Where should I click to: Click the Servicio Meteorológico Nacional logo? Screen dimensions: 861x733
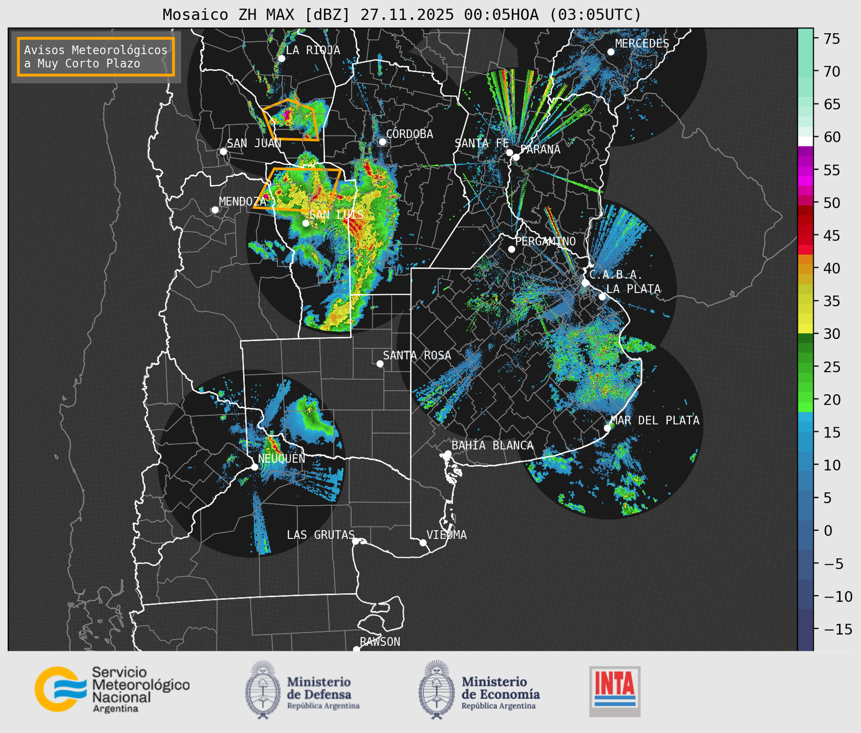tap(112, 689)
